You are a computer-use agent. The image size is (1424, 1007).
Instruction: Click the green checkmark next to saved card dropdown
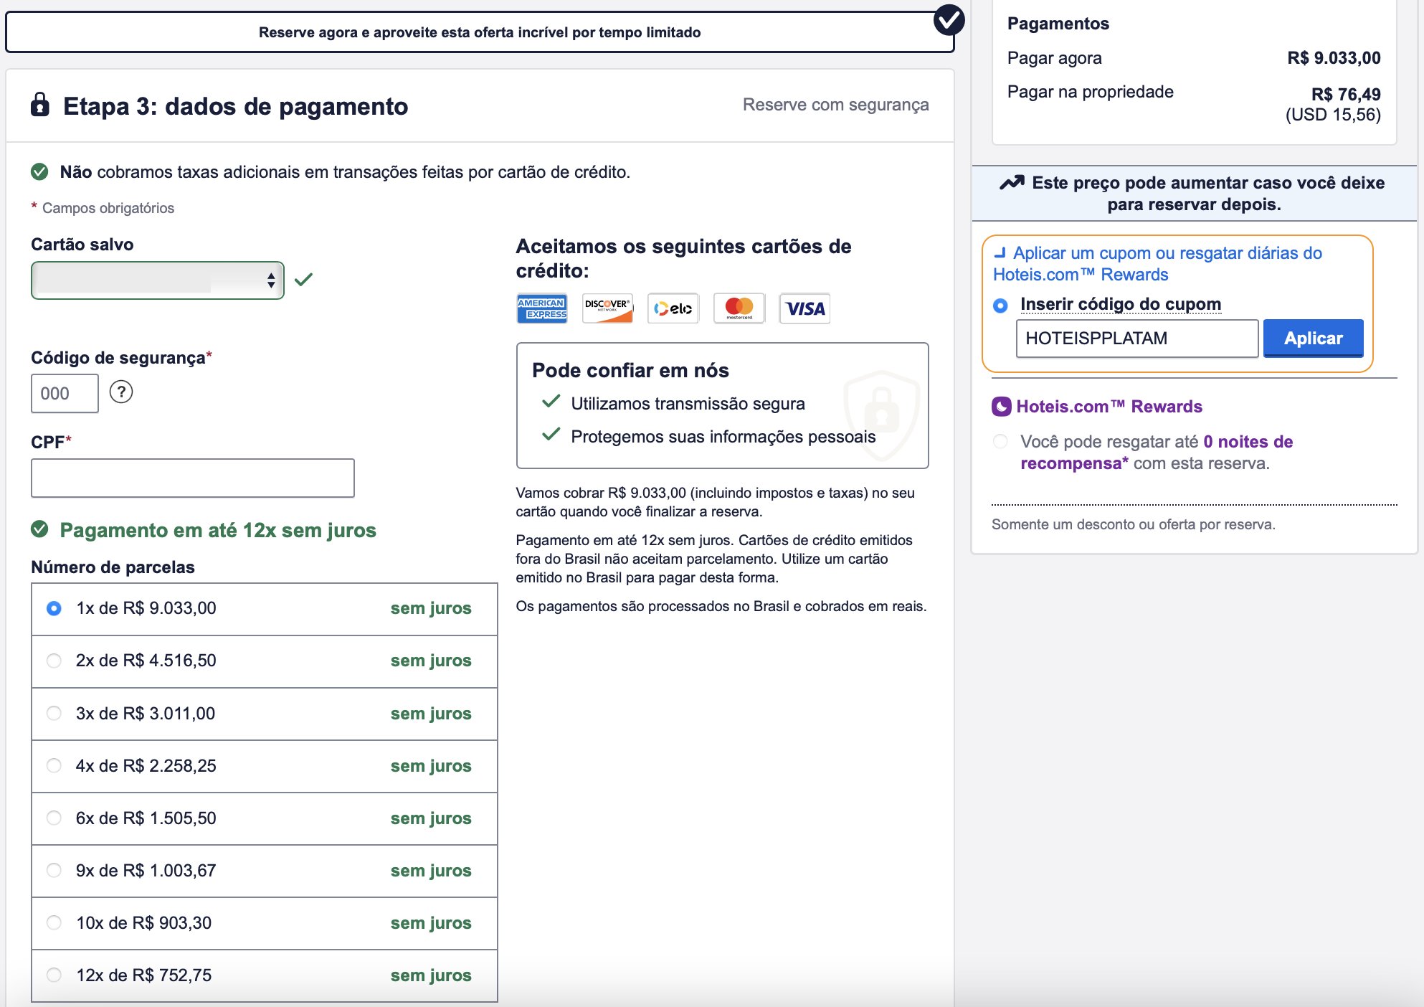point(303,279)
